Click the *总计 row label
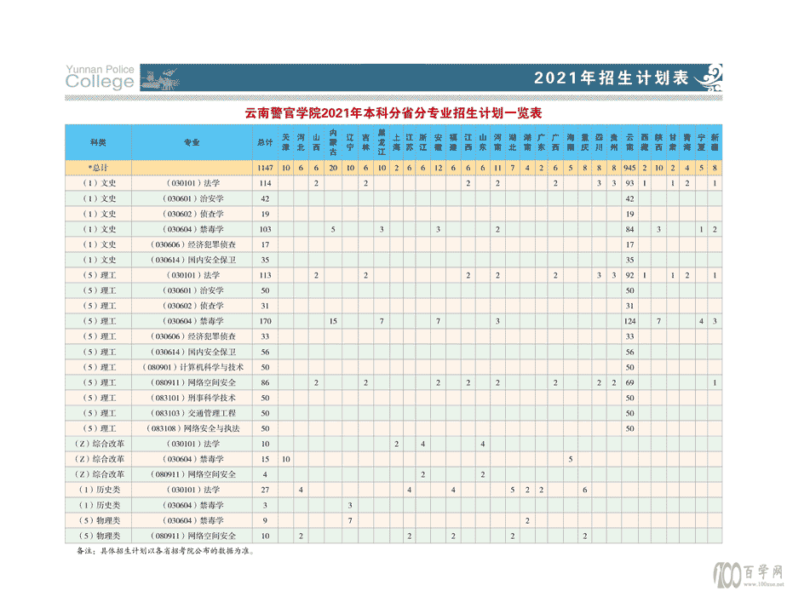Viewport: 787px width, 591px height. coord(99,168)
